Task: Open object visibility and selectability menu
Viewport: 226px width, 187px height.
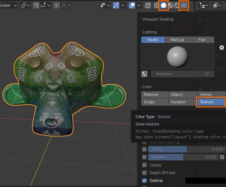Action: pyautogui.click(x=105, y=5)
